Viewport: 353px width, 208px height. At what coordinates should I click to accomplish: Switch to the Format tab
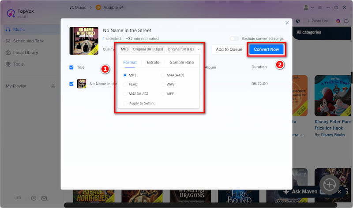pyautogui.click(x=130, y=62)
